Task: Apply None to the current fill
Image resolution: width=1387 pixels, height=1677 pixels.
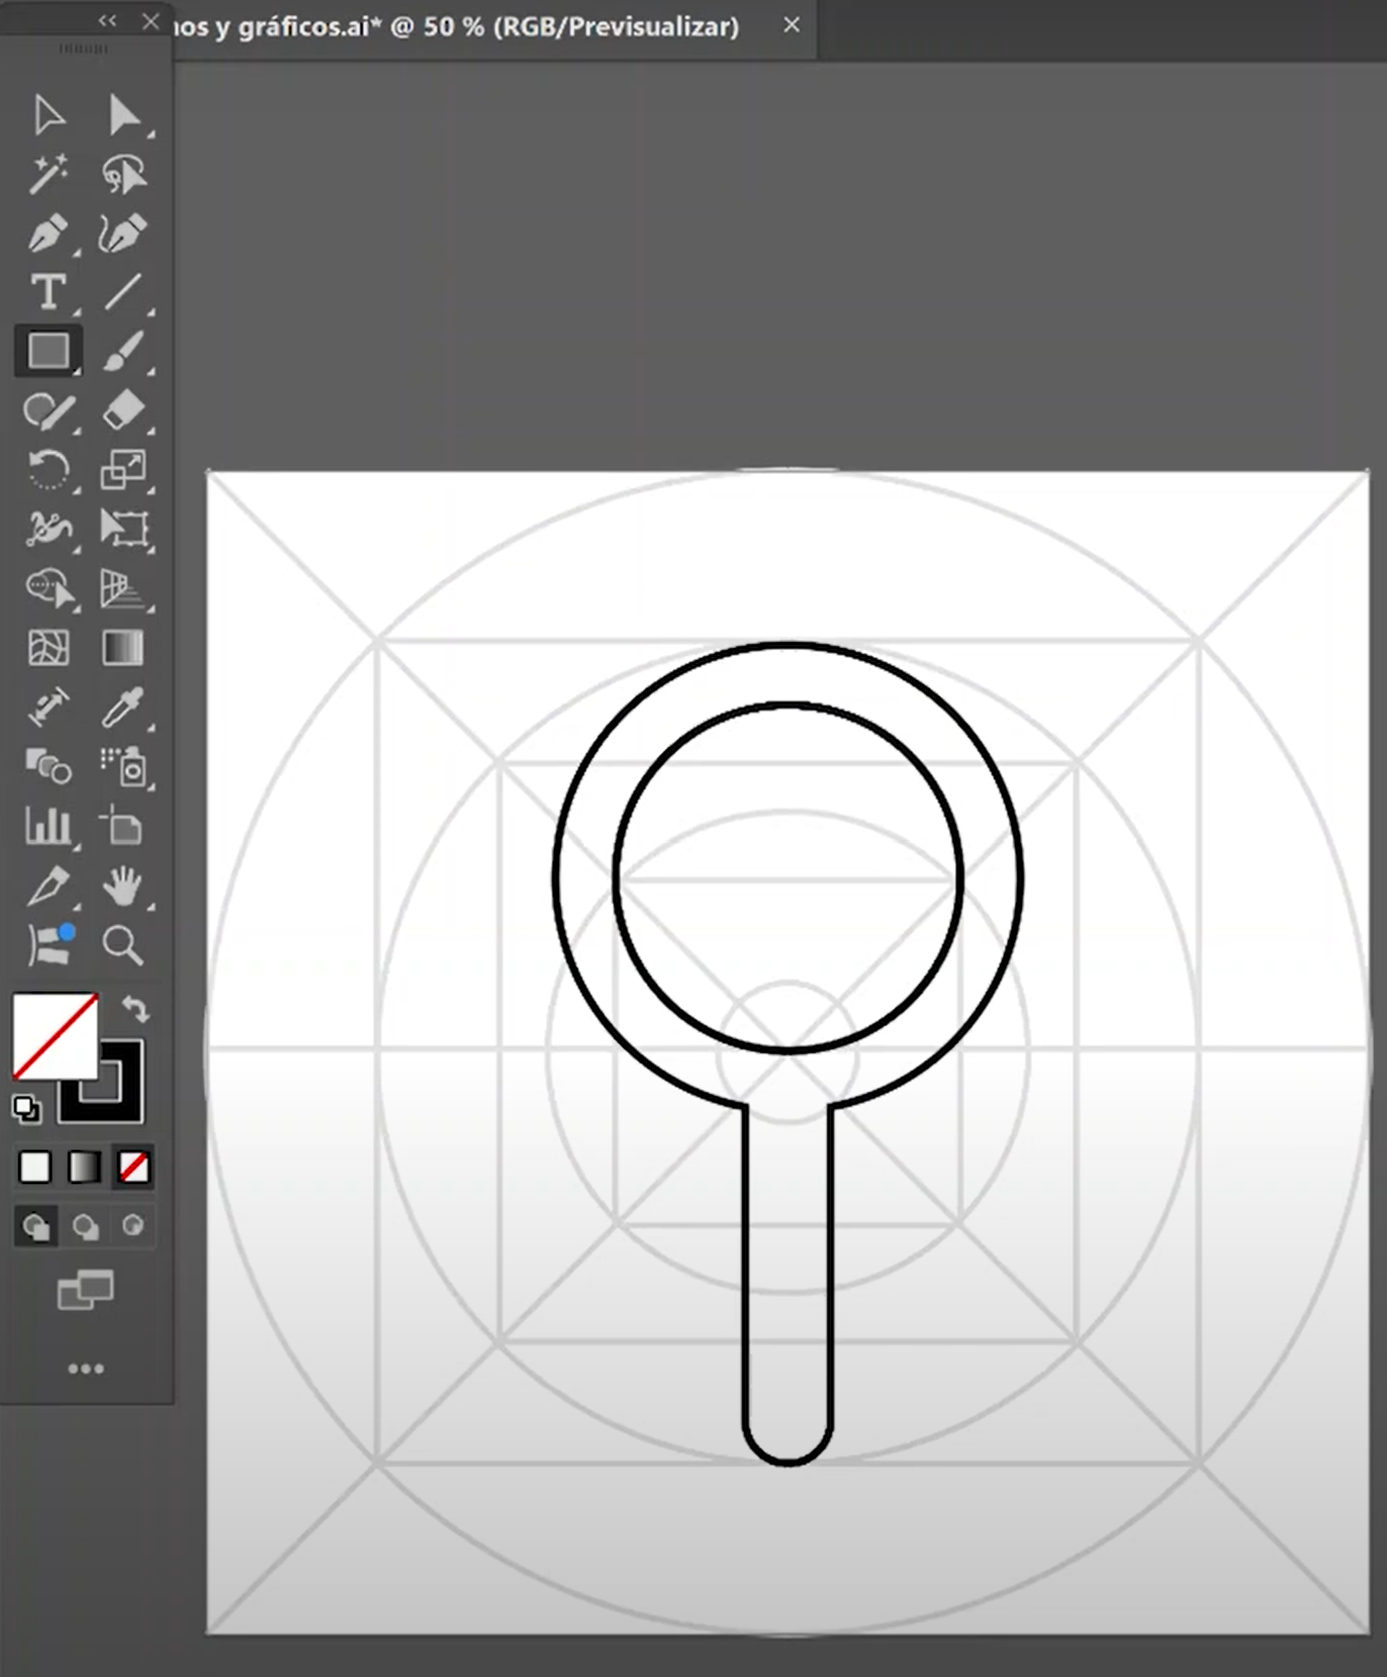Action: (134, 1167)
